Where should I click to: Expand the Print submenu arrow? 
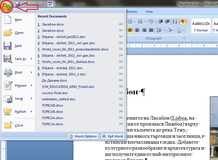coord(32,72)
